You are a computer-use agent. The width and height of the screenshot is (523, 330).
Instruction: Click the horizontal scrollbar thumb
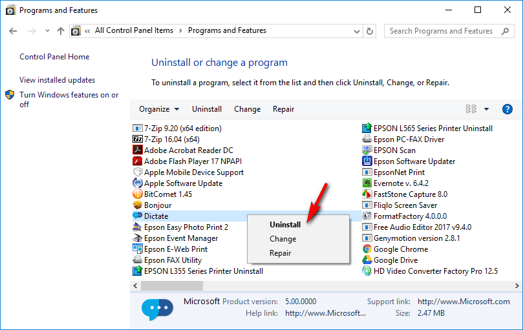pos(172,285)
